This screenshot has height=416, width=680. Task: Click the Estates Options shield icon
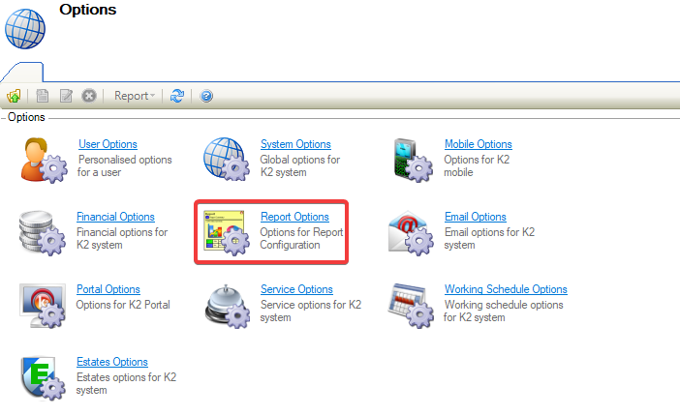(43, 377)
